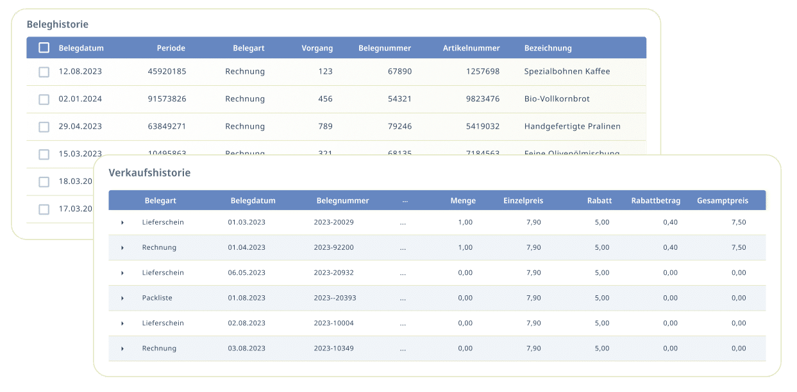797x392 pixels.
Task: Open the collapsed columns ellipsis header
Action: [405, 200]
